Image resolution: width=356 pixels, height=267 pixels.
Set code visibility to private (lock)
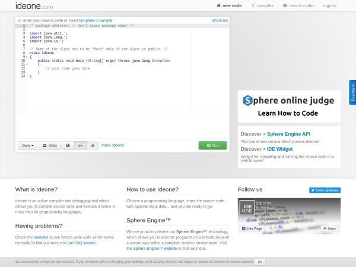pyautogui.click(x=92, y=145)
